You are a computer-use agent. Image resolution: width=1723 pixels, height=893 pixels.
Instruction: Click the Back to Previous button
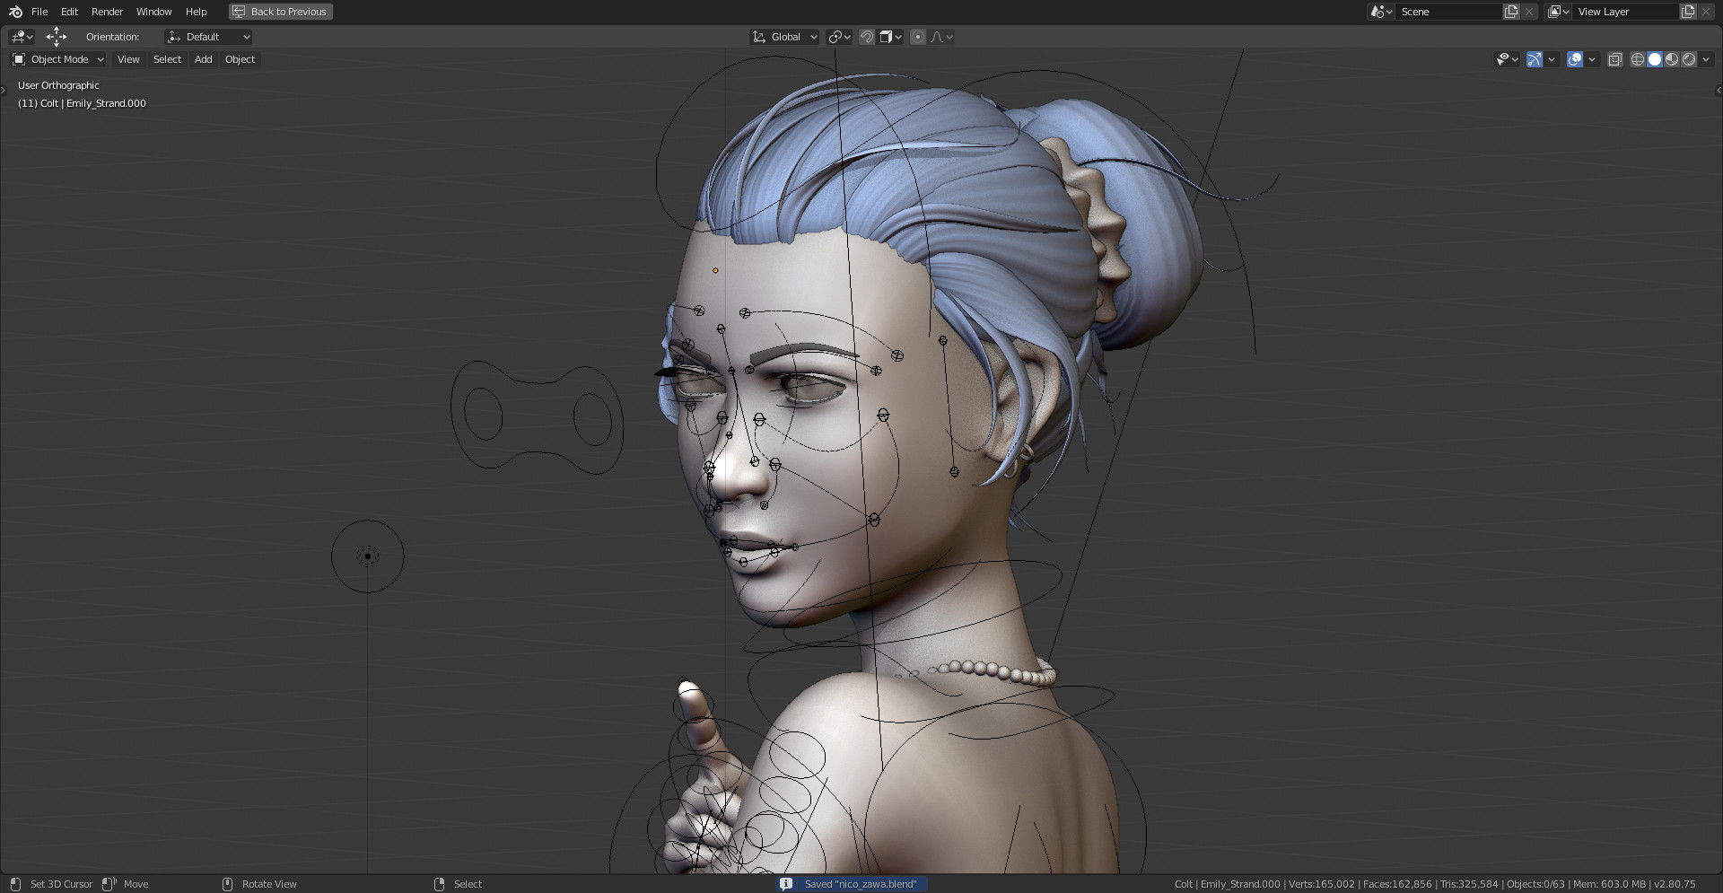pyautogui.click(x=280, y=12)
